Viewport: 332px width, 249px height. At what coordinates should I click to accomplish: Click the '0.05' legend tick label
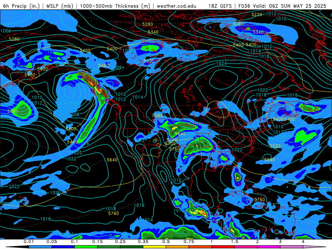click(51, 242)
